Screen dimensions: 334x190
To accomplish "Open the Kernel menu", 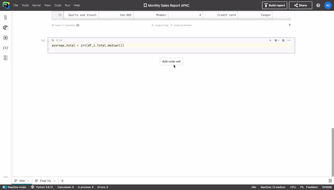I will click(36, 5).
